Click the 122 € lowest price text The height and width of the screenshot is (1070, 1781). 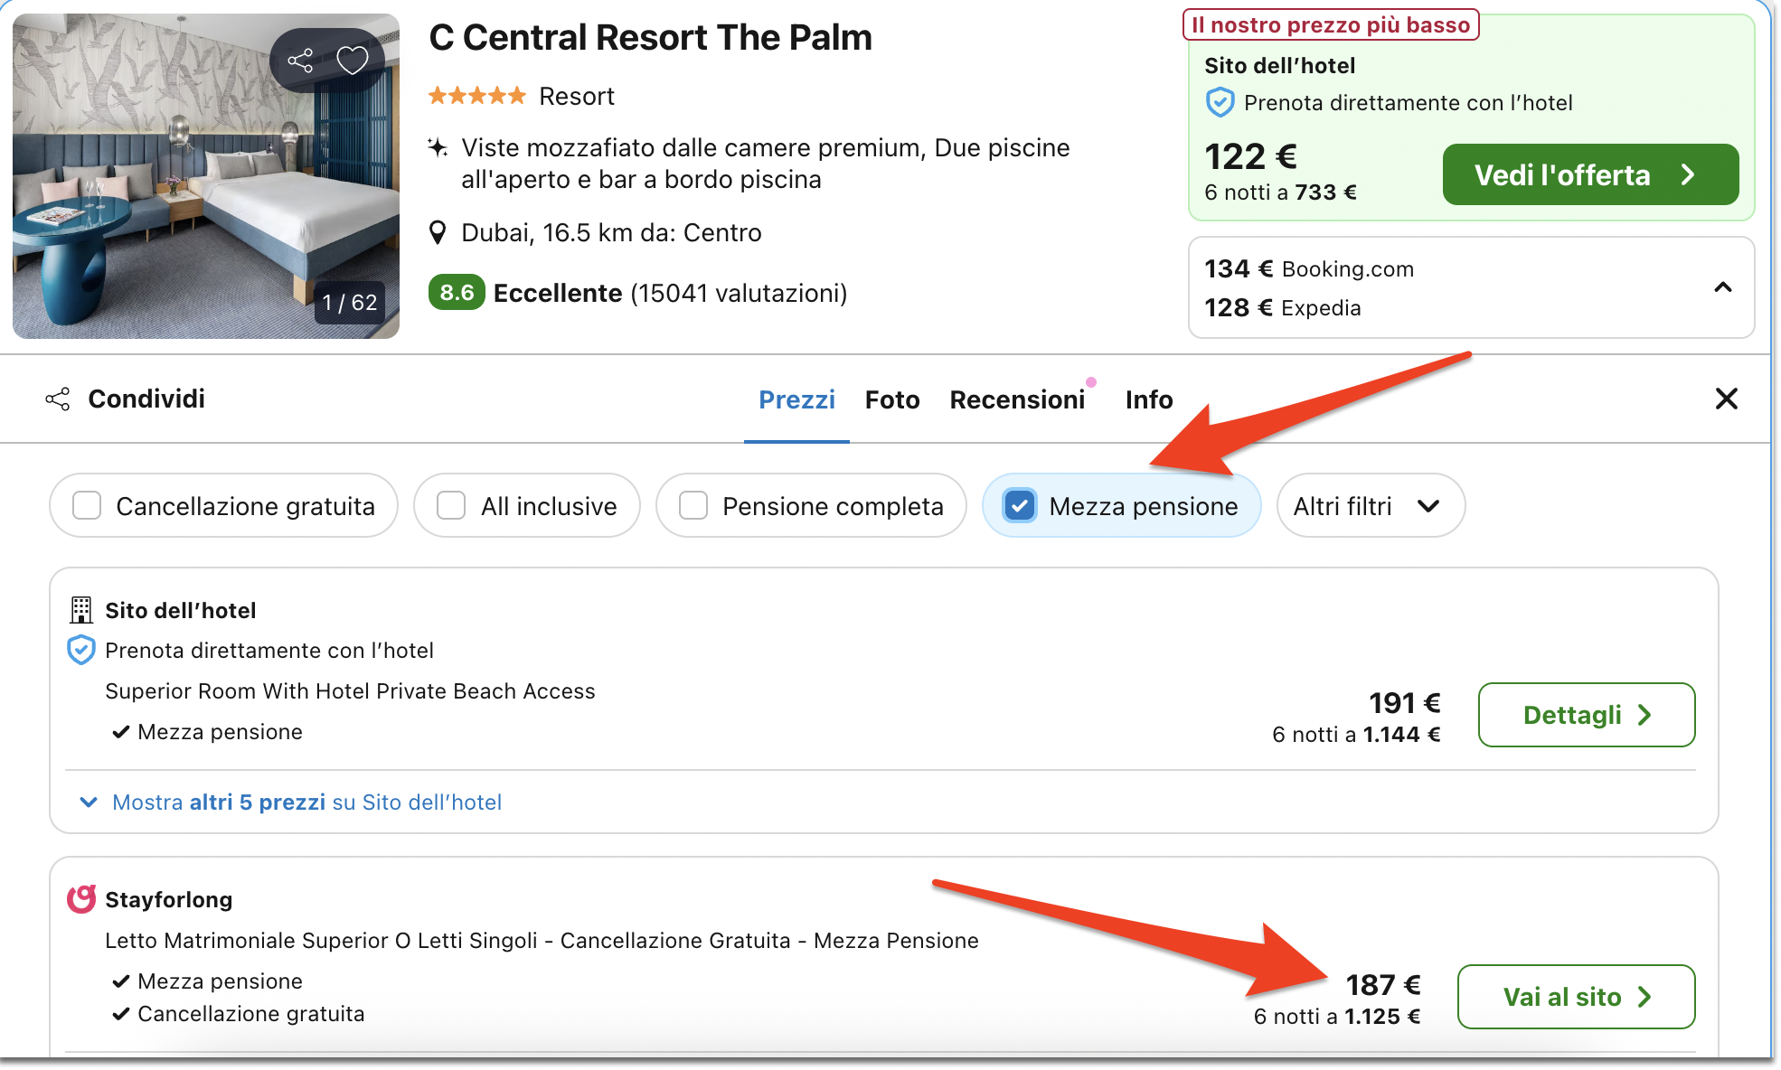pos(1250,156)
